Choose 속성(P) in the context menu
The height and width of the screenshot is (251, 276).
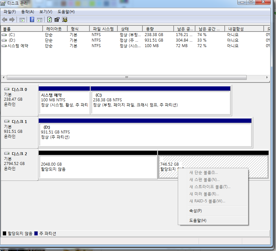pos(195,211)
